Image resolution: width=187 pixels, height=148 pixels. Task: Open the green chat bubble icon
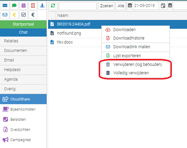tap(14, 5)
